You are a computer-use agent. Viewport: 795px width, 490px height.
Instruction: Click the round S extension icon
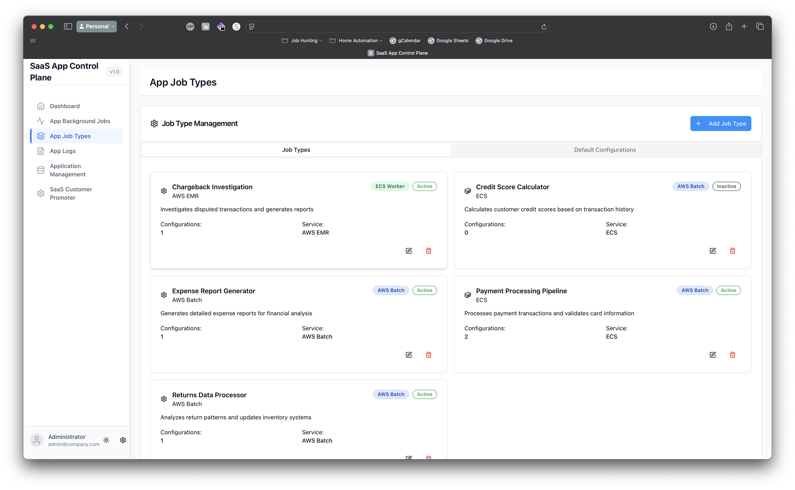point(236,27)
